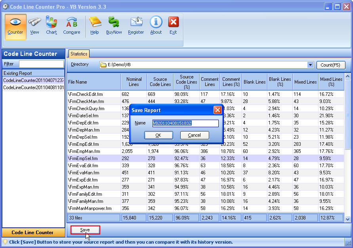This screenshot has width=353, height=248.
Task: Sort by the Comment Lines column header
Action: (210, 82)
